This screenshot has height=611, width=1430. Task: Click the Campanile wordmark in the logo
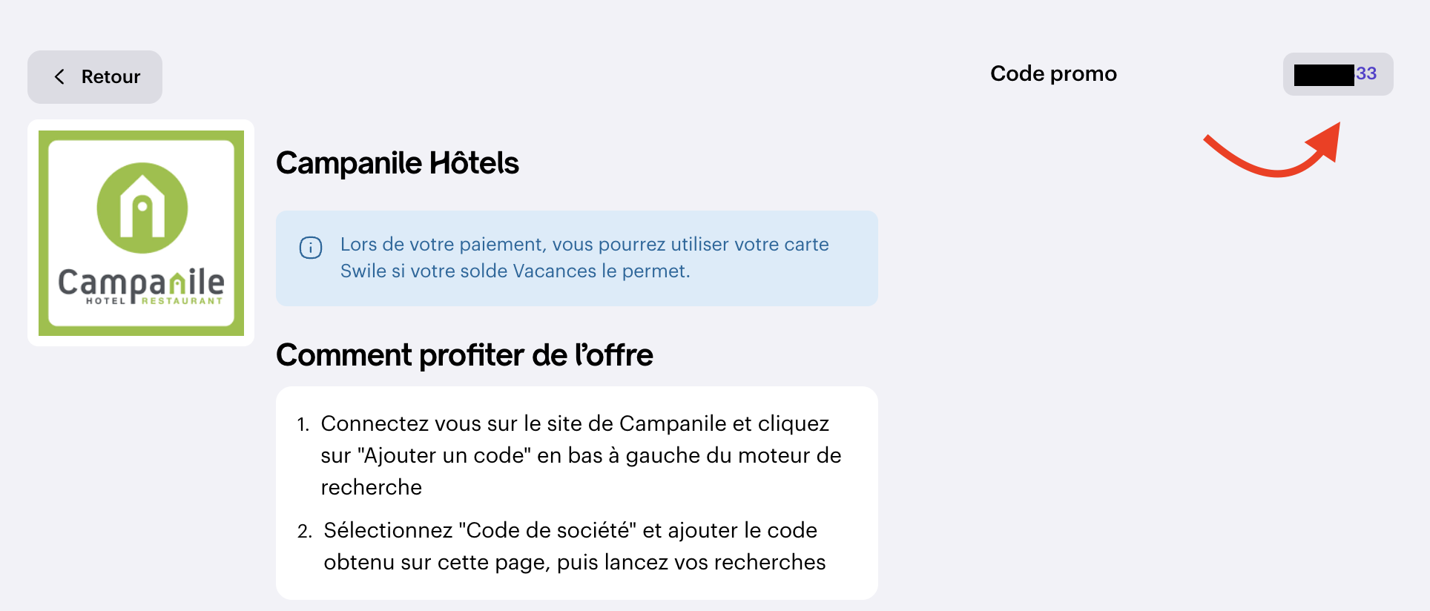(141, 282)
